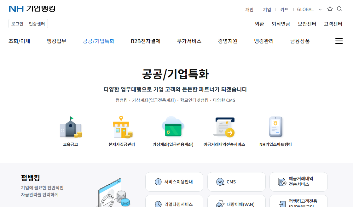Click the 예금거래내역전송서비스 label under icons

pos(224,144)
